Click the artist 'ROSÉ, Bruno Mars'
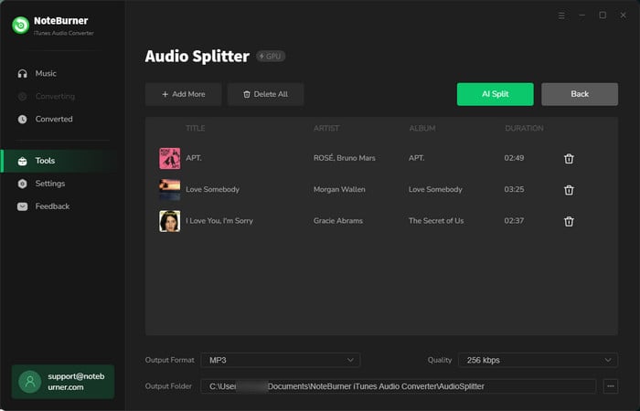Image resolution: width=640 pixels, height=411 pixels. coord(344,158)
